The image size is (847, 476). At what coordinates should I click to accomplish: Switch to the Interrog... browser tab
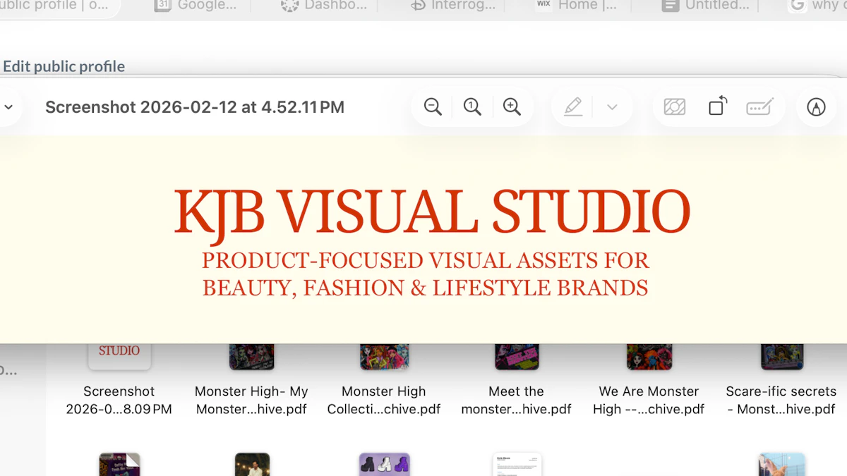coord(453,6)
